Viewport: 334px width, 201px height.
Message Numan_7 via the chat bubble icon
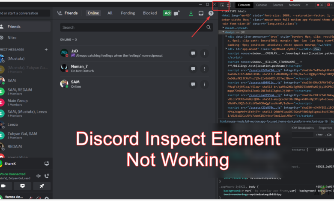193,69
